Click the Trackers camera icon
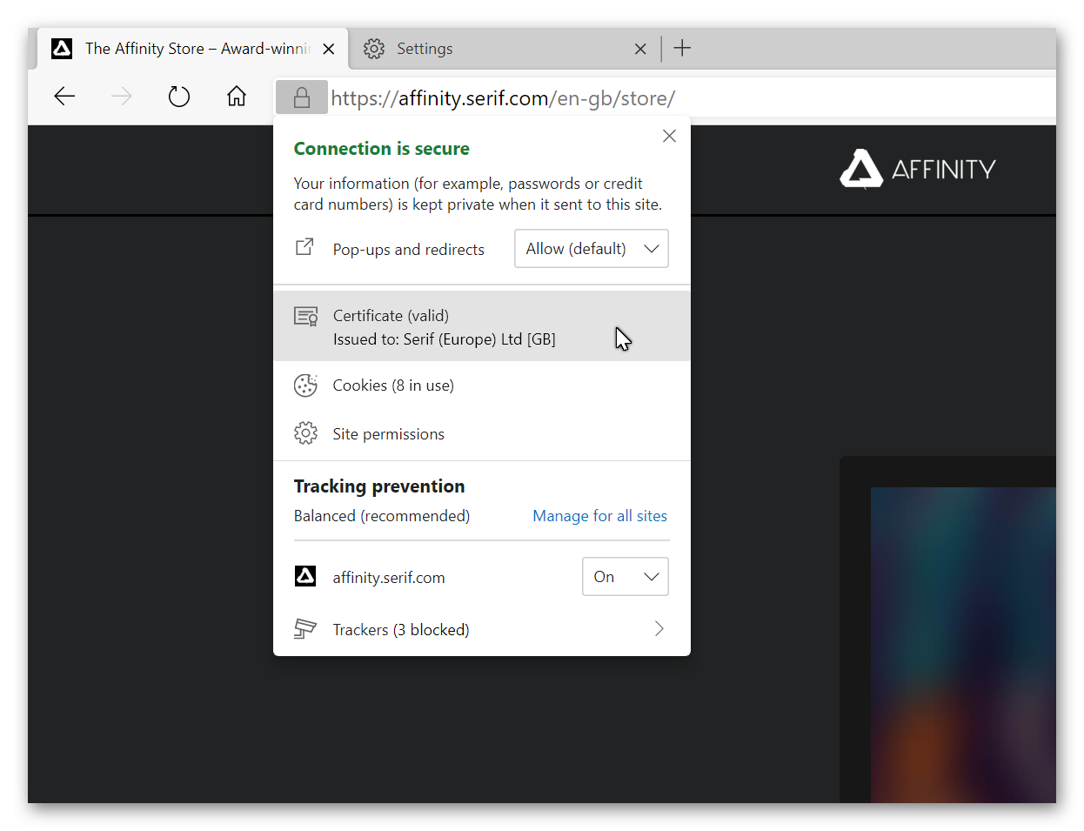The height and width of the screenshot is (831, 1084). [x=305, y=628]
